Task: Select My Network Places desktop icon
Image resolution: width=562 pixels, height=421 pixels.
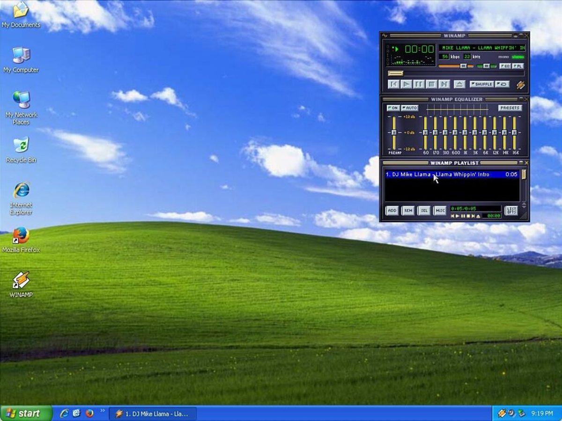Action: (21, 108)
